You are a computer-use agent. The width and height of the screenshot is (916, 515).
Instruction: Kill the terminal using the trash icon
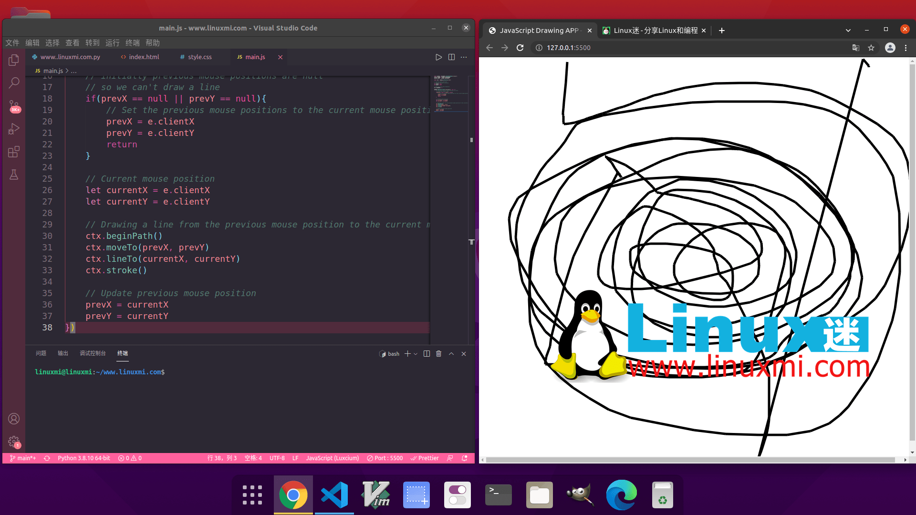[x=438, y=353]
